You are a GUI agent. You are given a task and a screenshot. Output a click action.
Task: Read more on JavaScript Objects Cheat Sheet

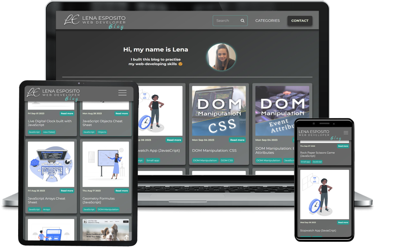coord(122,114)
